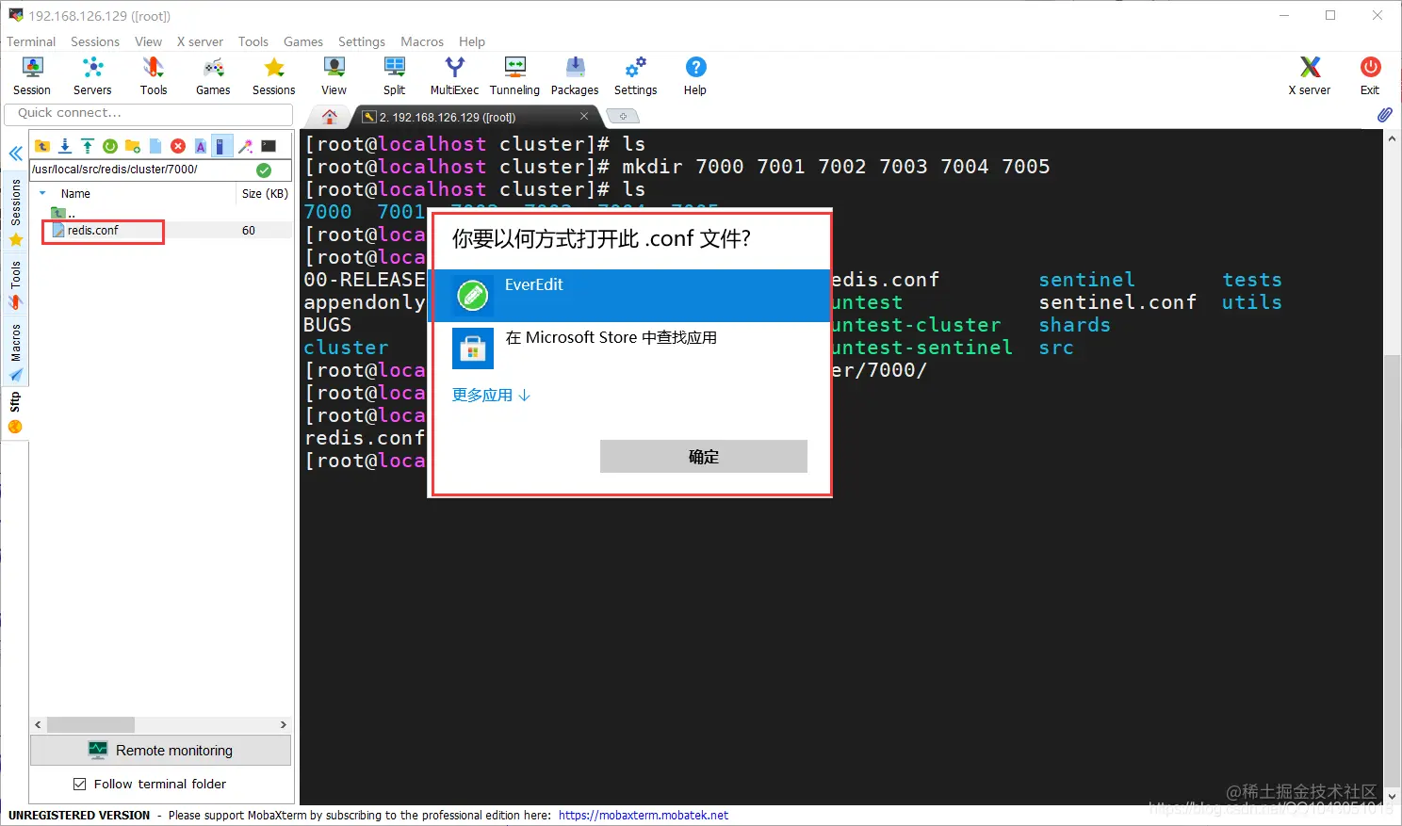This screenshot has width=1402, height=826.
Task: Open the Macros menu
Action: click(x=422, y=41)
